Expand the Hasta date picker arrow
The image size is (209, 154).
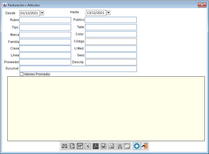tap(108, 13)
